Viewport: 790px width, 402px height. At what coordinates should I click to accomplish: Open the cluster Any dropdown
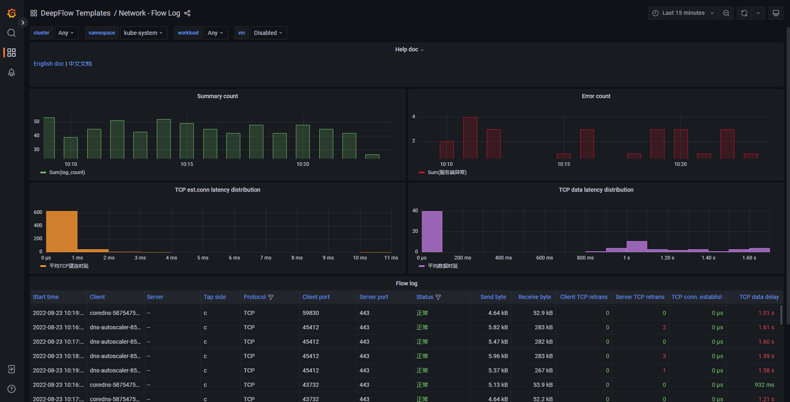[x=66, y=33]
